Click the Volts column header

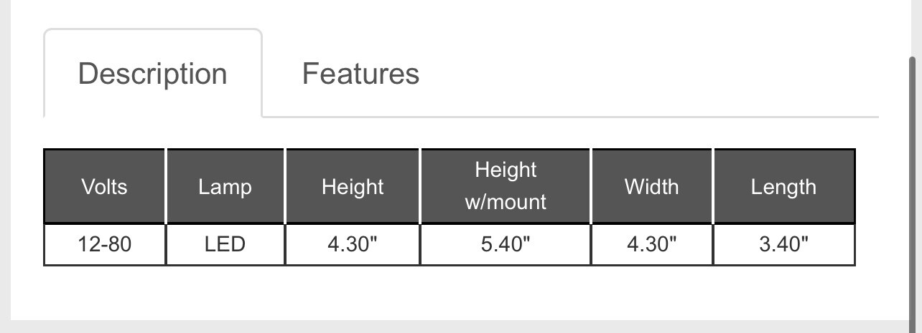pyautogui.click(x=105, y=187)
